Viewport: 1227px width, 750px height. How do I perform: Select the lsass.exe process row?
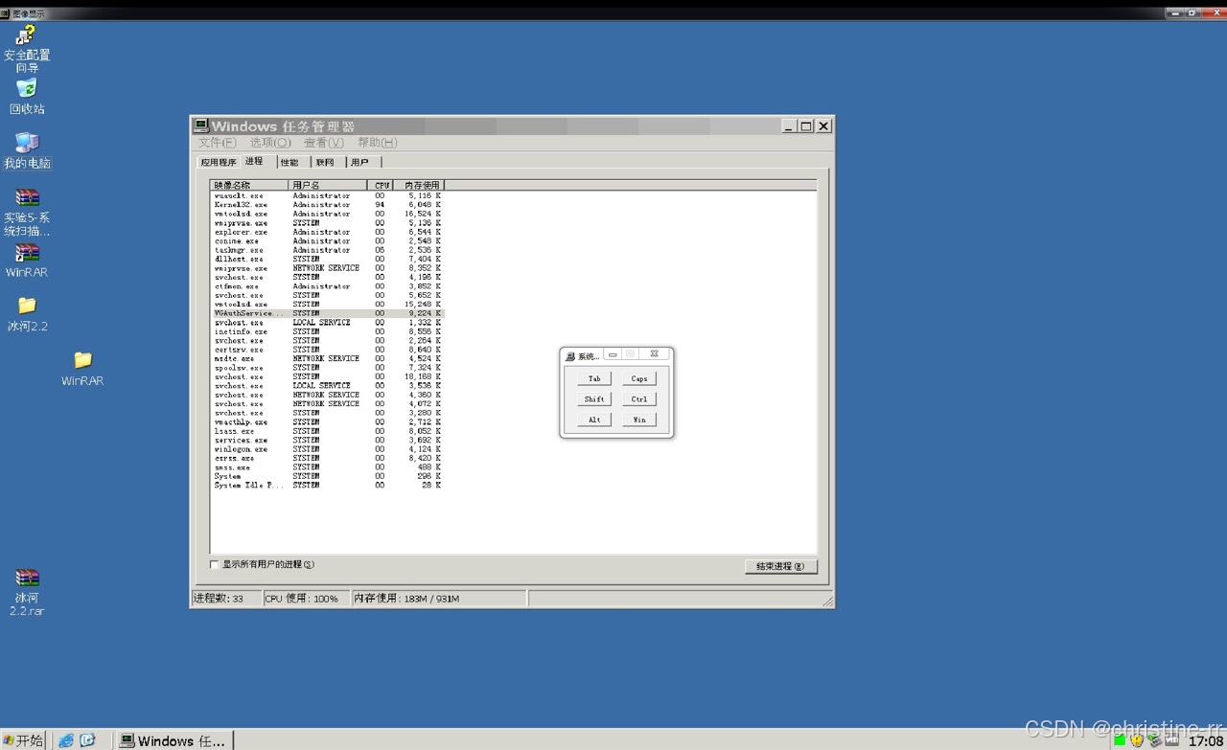[328, 431]
